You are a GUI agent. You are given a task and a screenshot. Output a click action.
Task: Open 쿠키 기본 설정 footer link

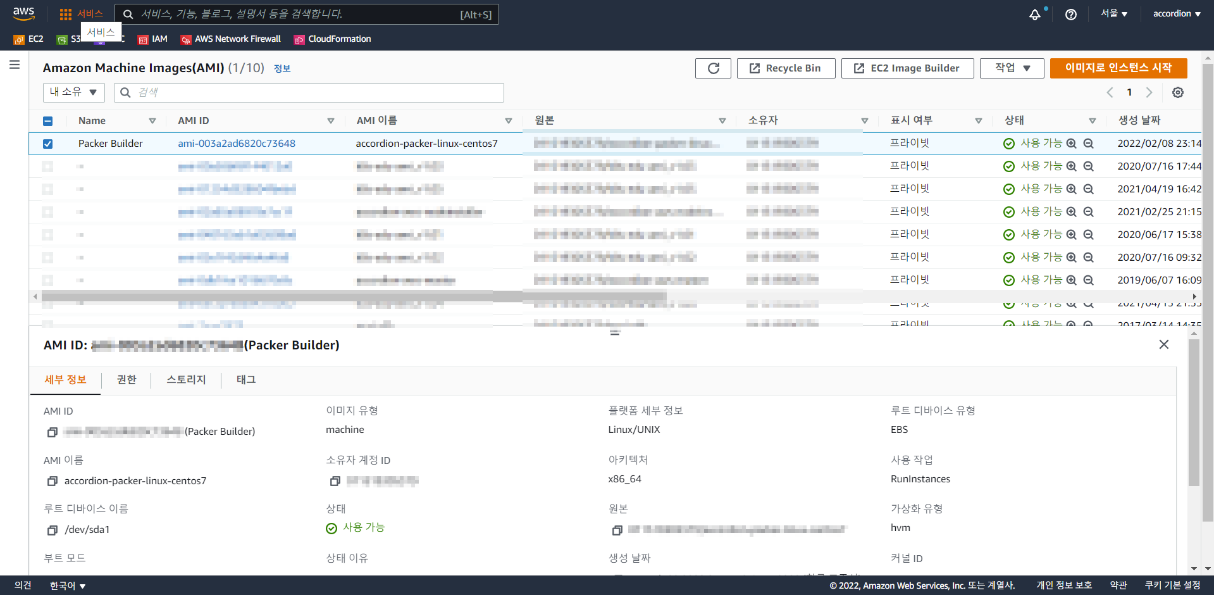pyautogui.click(x=1172, y=586)
